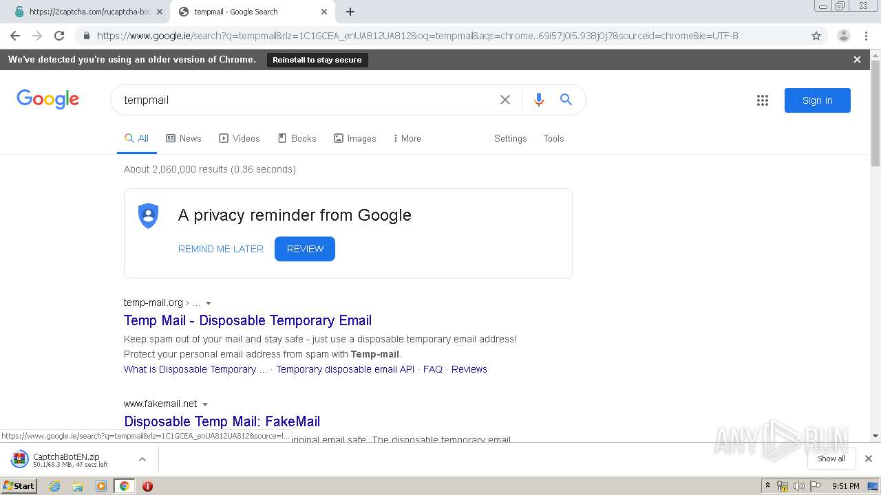Viewport: 881px width, 495px height.
Task: Expand the temp-mail.org result dropdown arrow
Action: (209, 303)
